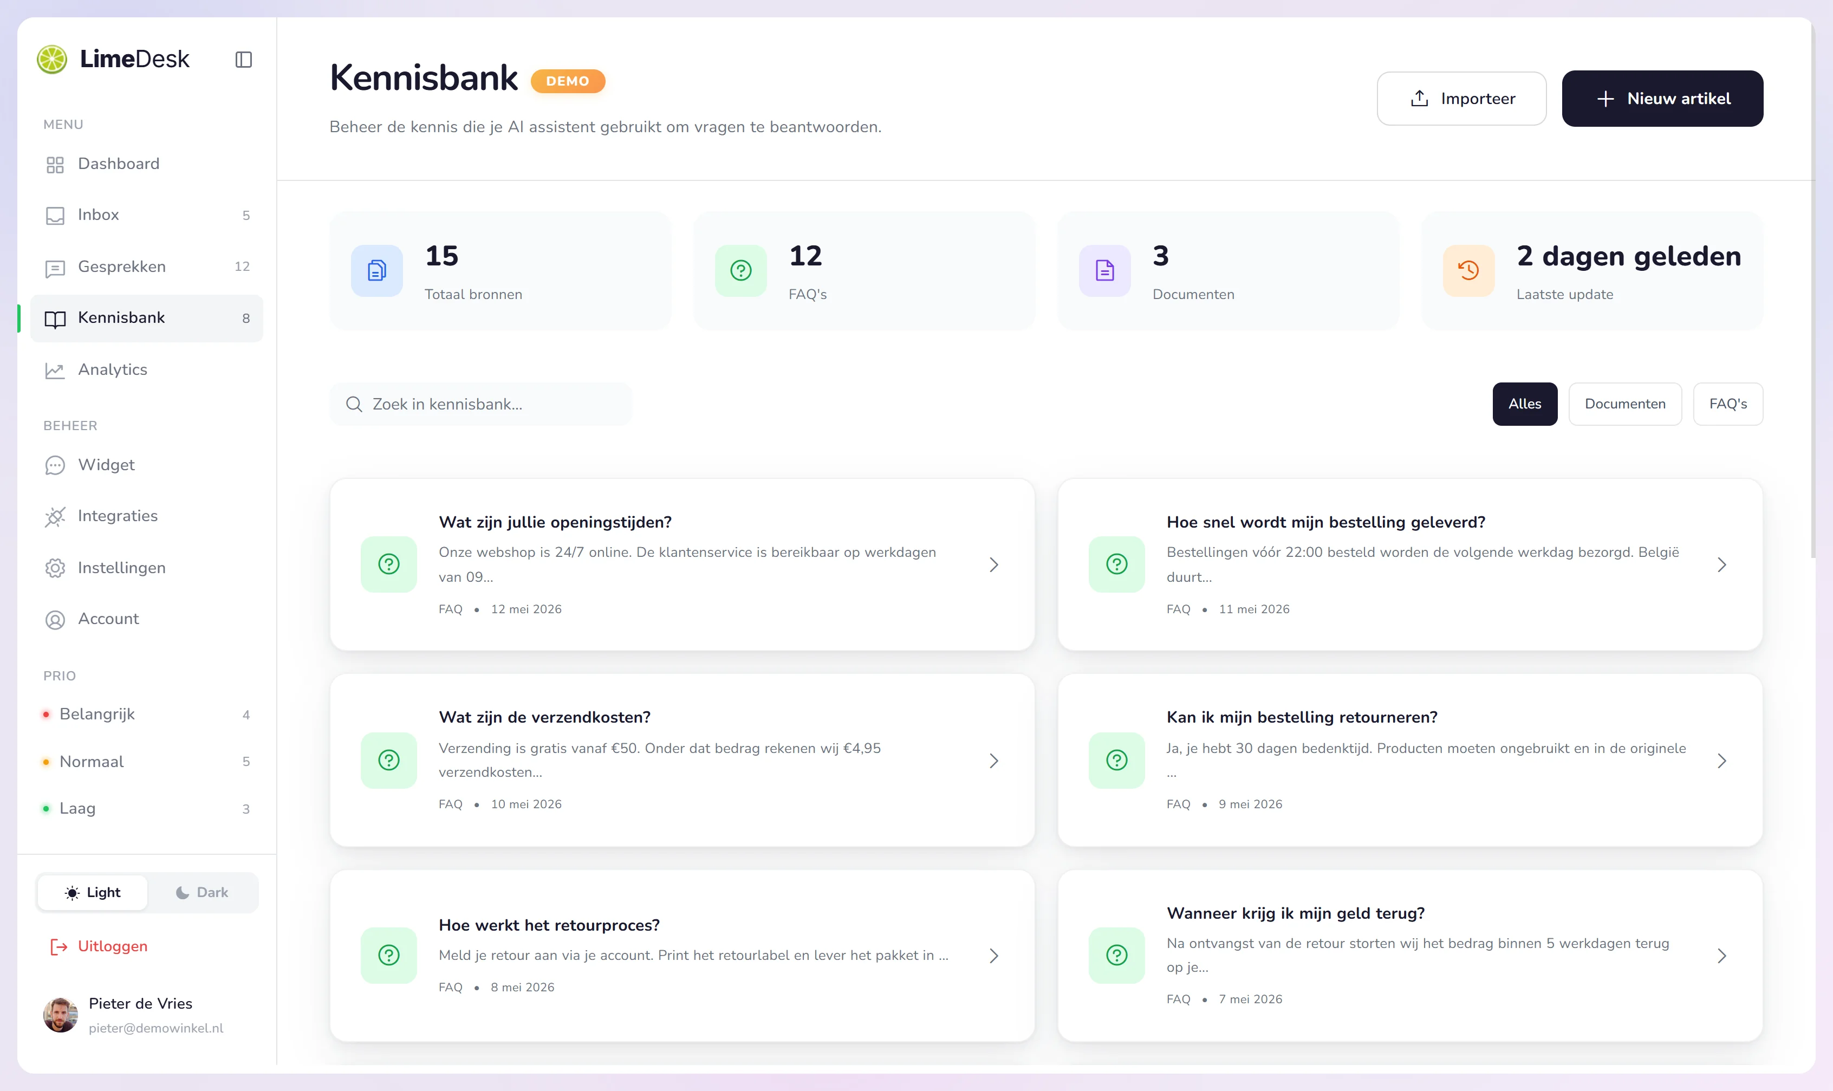Click the Nieuw artikel button

point(1662,99)
